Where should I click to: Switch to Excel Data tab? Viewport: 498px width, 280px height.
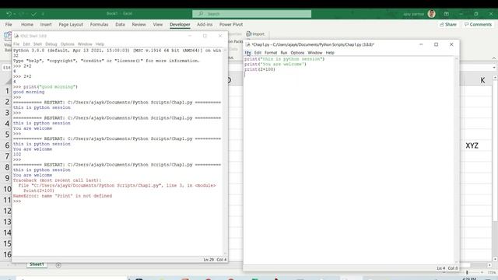click(x=120, y=24)
